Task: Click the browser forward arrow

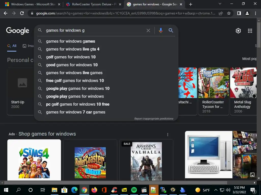Action: [14, 13]
